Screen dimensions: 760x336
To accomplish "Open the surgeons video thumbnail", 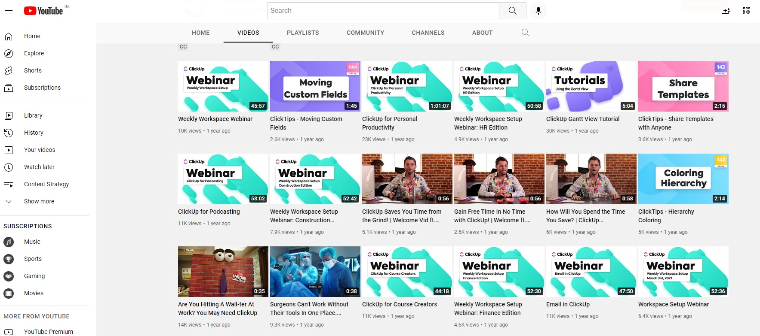I will [x=315, y=272].
